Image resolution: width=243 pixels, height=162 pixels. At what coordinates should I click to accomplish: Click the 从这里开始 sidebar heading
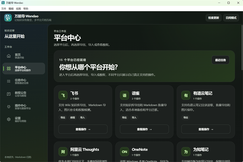click(15, 36)
